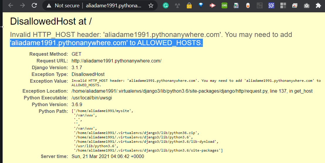This screenshot has height=163, width=325.
Task: Open the orange toggle extension icon
Action: coord(248,6)
